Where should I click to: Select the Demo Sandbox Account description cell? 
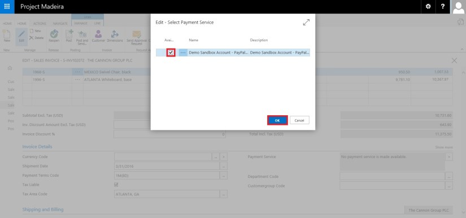[280, 53]
